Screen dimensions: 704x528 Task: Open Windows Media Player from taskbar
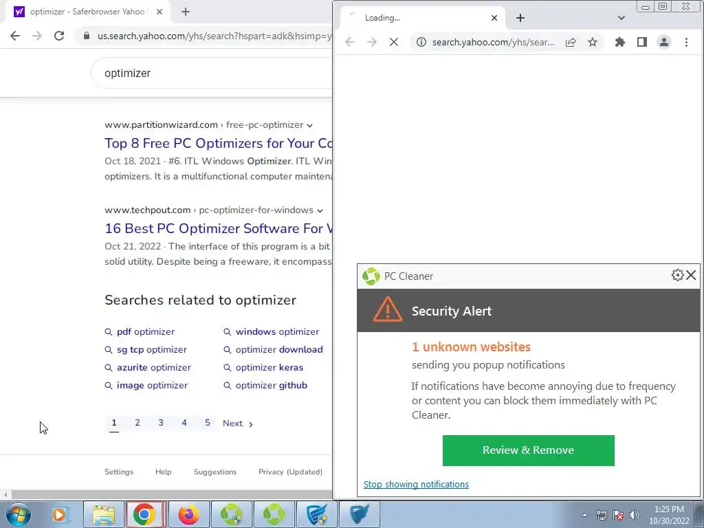pyautogui.click(x=59, y=514)
